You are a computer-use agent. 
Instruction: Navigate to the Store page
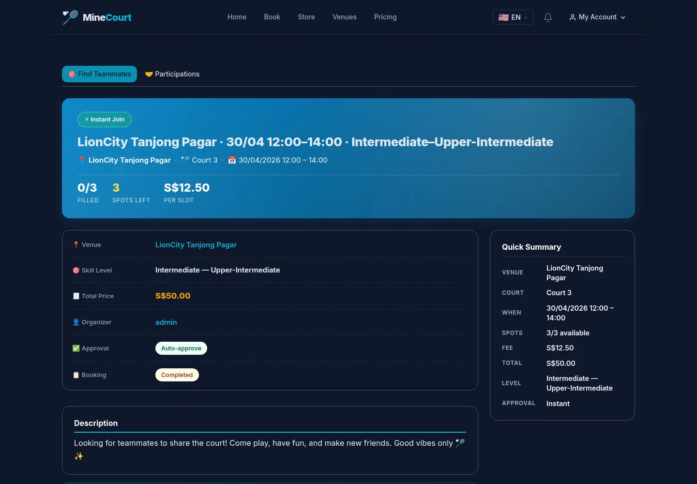point(306,17)
